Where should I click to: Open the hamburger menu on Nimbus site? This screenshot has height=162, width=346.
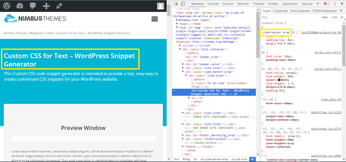(x=155, y=19)
